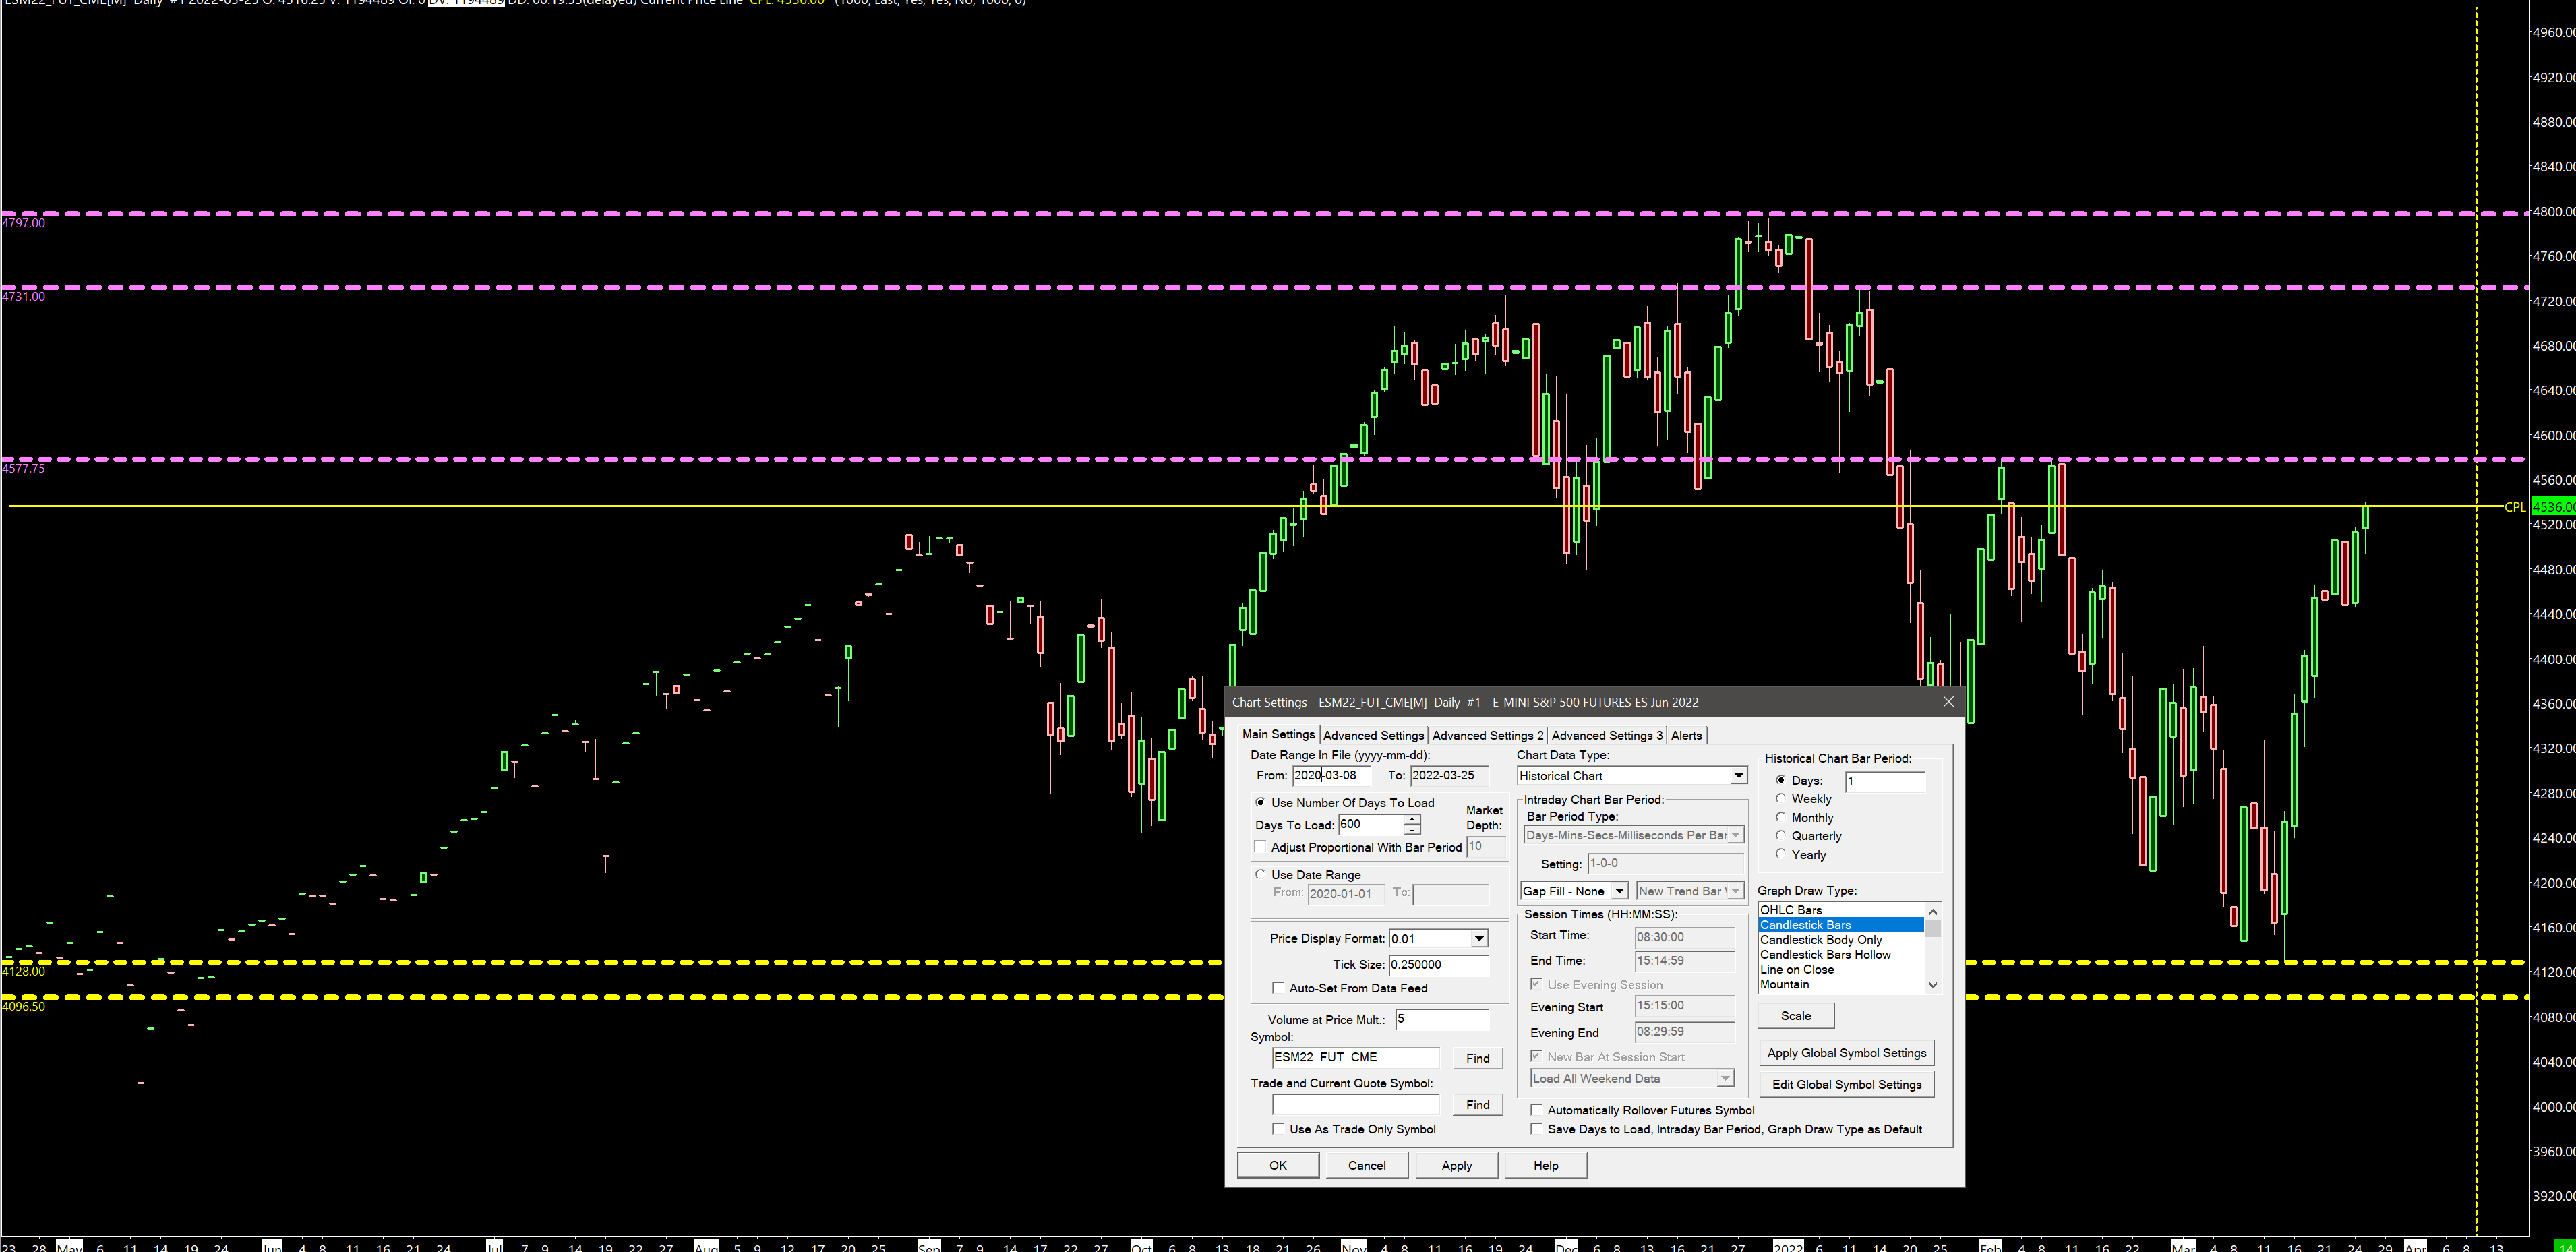Choose the Use Date Range option

[1260, 874]
